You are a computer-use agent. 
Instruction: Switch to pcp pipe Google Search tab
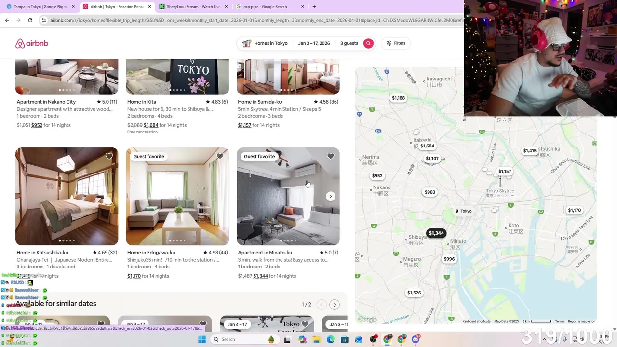tap(265, 7)
